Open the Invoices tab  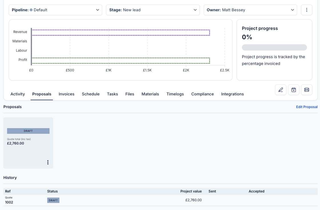point(67,94)
